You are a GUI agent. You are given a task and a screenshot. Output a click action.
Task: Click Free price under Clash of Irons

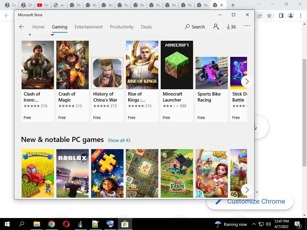coord(27,117)
